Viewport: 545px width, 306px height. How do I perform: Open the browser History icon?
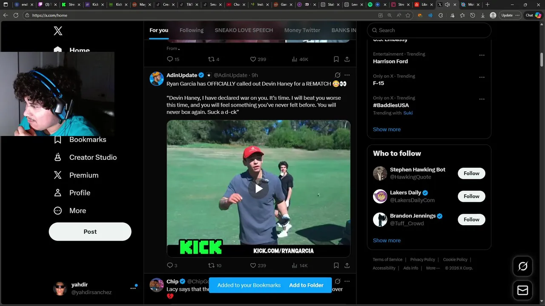(473, 15)
